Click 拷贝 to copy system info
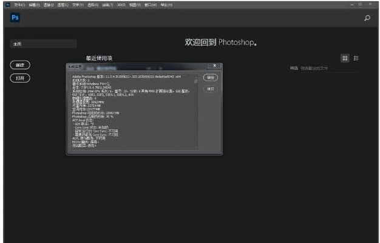This screenshot has height=243, width=380. coord(210,89)
